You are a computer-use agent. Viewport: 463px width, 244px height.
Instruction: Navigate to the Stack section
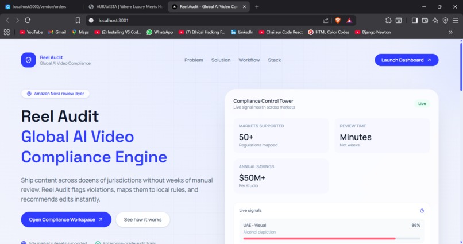pos(275,60)
